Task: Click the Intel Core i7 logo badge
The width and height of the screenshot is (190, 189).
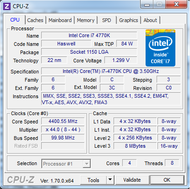Action: 160,48
